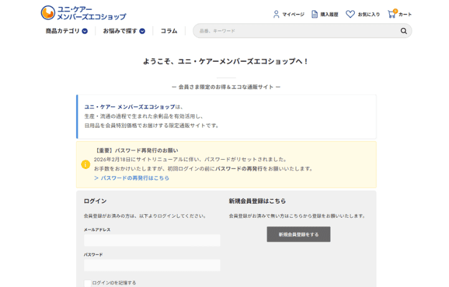Screen dimensions: 449x287
Task: Check the ログインIDを記憶する checkbox
Action: [87, 283]
